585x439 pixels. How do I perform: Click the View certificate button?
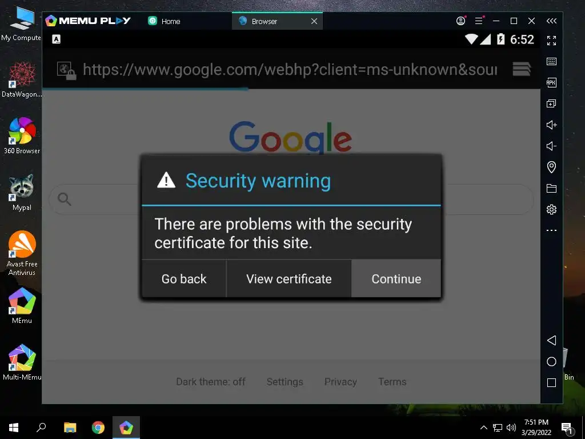point(289,279)
